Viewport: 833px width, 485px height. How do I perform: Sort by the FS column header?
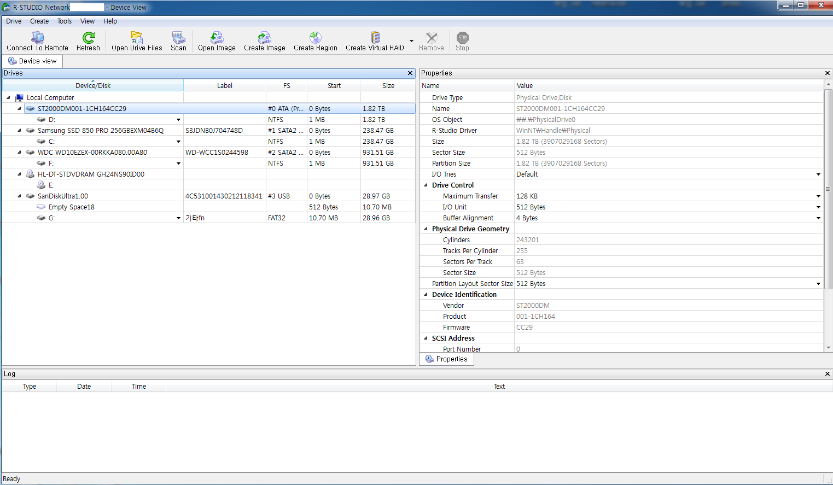(x=287, y=86)
